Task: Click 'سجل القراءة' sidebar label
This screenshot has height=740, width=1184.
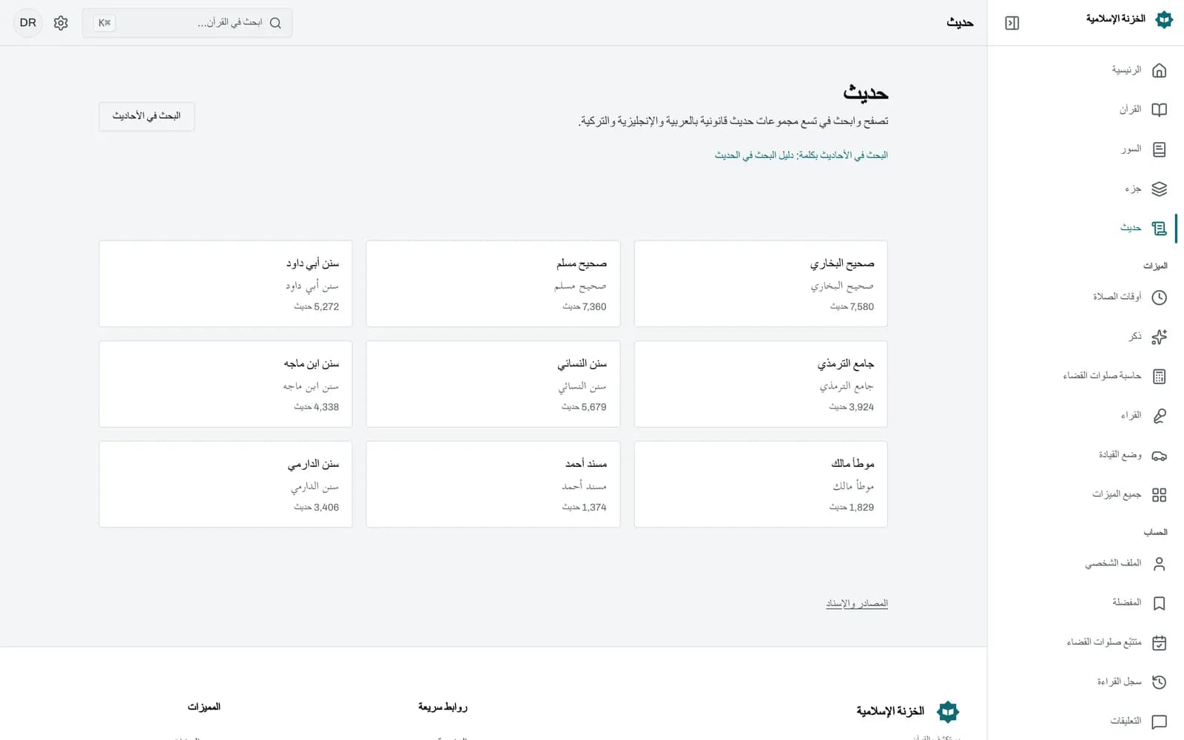Action: click(x=1119, y=682)
